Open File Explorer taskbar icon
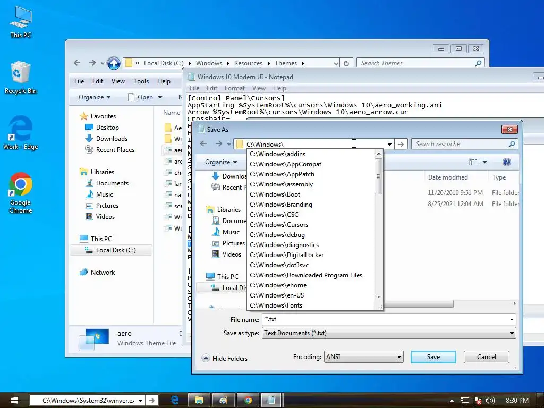 (x=199, y=400)
